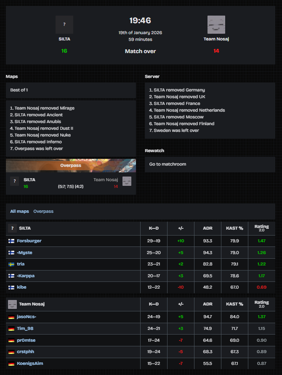
Task: Click the K–D column header in SILTA table
Action: [x=154, y=228]
